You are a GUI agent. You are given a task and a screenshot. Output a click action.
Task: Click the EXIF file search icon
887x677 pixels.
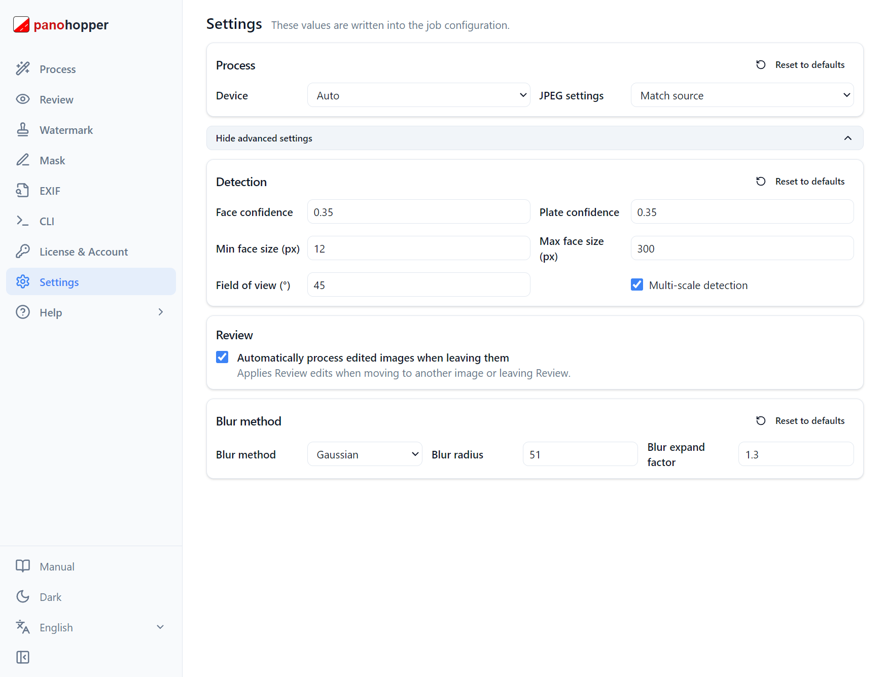23,190
